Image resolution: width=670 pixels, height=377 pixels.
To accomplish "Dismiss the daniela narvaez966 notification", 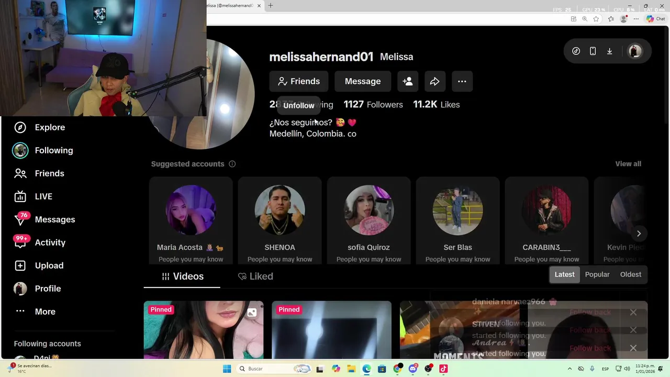I will pyautogui.click(x=633, y=312).
